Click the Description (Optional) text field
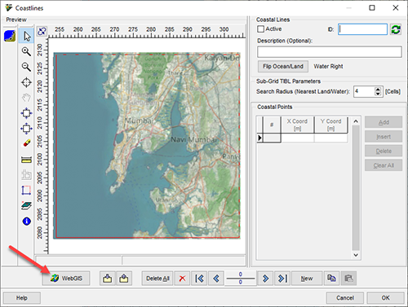The height and width of the screenshot is (307, 408). (330, 51)
